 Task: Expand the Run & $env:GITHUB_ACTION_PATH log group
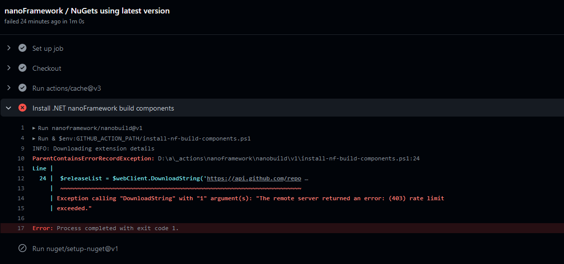[34, 138]
